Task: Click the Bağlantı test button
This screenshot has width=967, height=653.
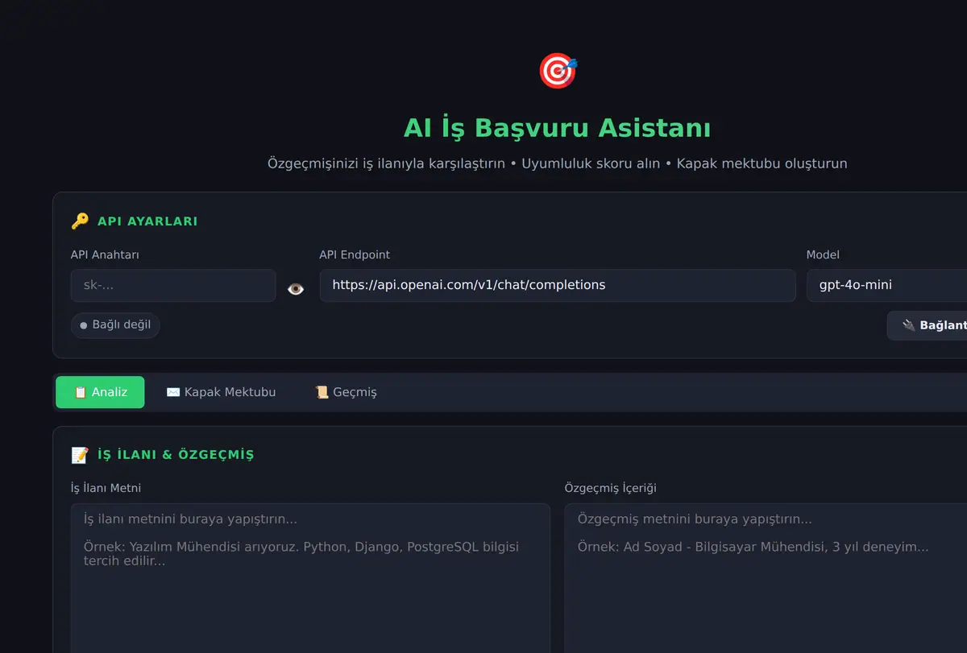Action: [x=927, y=325]
